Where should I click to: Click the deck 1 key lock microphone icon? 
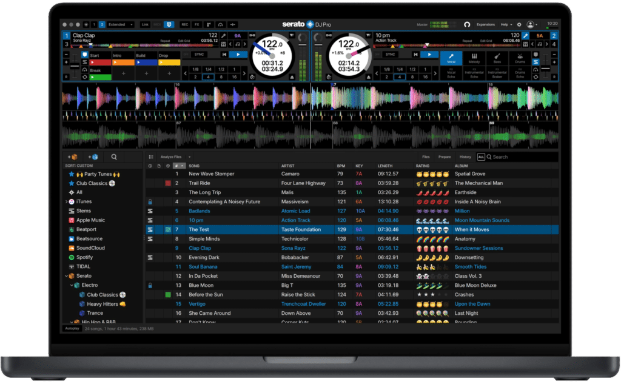pyautogui.click(x=224, y=36)
